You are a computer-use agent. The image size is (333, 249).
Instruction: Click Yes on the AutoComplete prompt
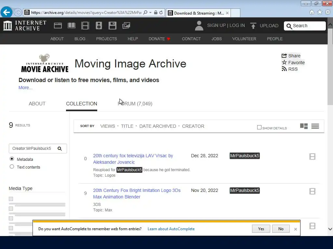coord(261,229)
